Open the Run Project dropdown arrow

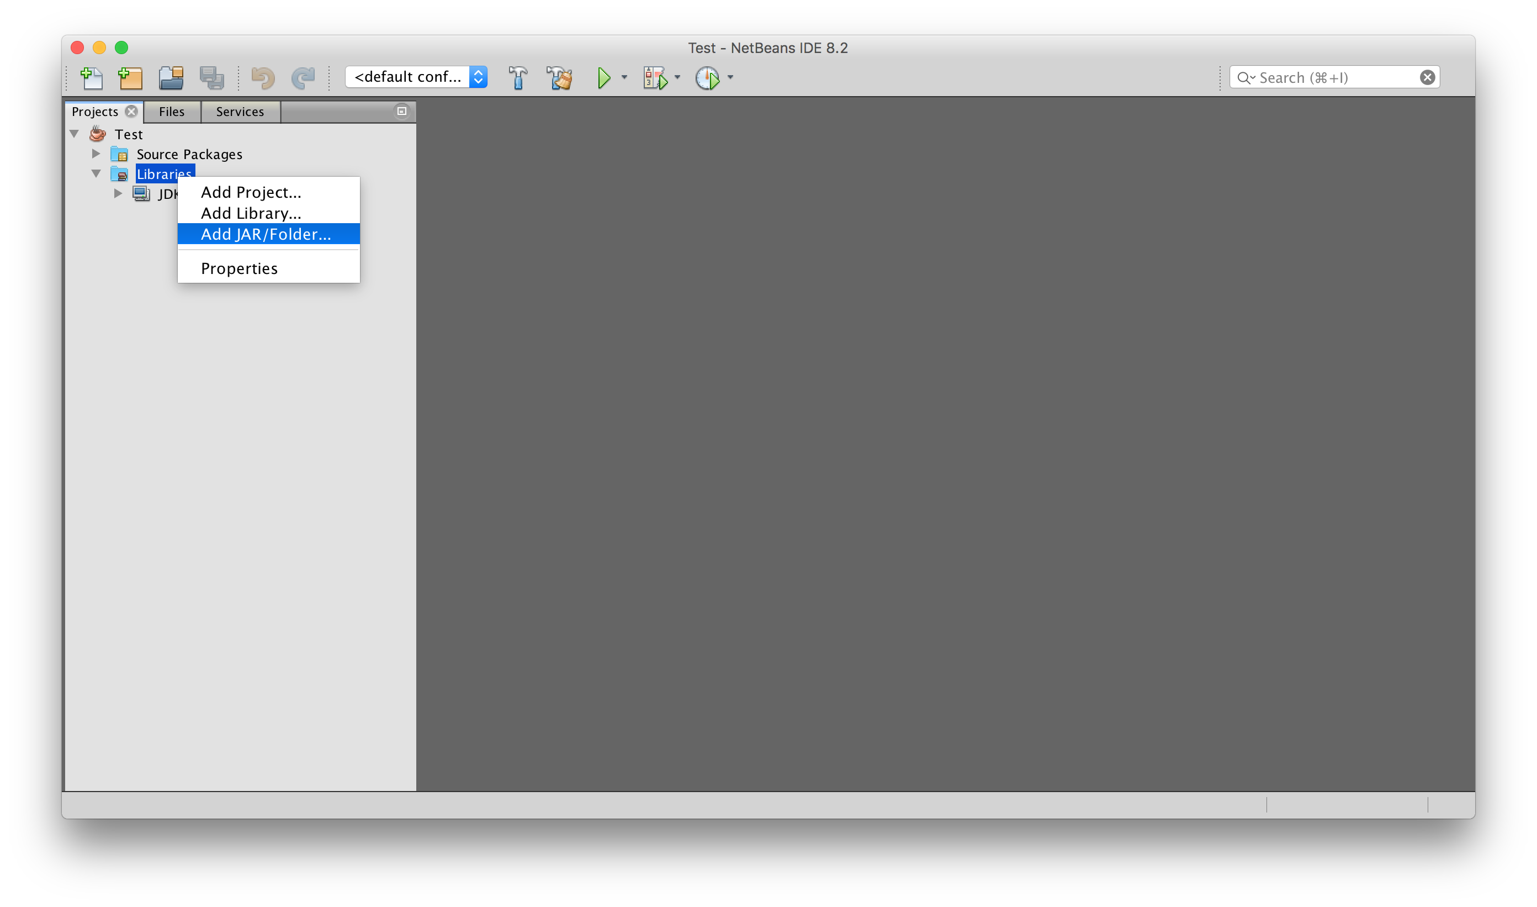(x=624, y=78)
